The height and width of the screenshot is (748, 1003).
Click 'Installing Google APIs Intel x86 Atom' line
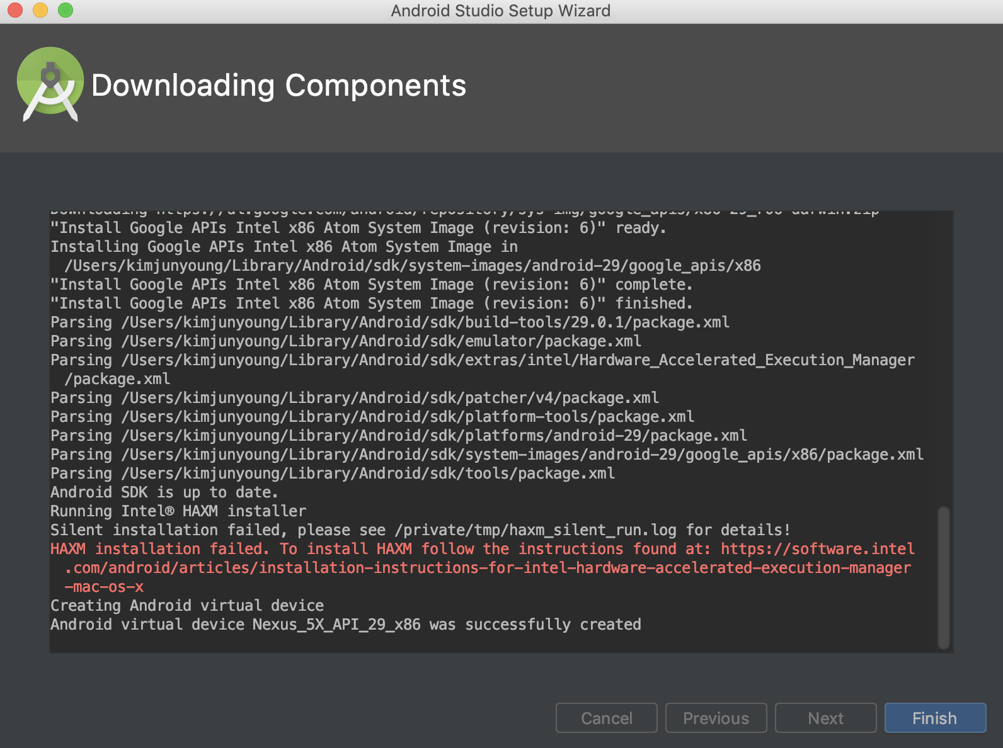(x=284, y=247)
